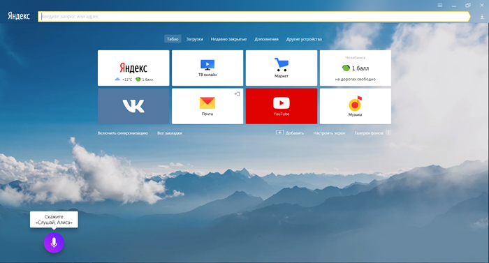Switch to the Недавно закрытые tab
Image resolution: width=489 pixels, height=263 pixels.
click(x=228, y=39)
